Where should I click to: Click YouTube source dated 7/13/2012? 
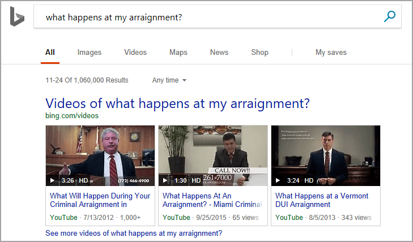click(63, 218)
